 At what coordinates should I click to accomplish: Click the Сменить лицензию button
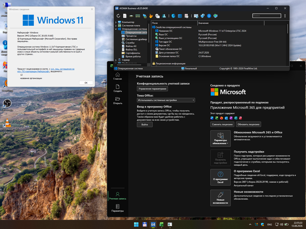[x=222, y=124]
